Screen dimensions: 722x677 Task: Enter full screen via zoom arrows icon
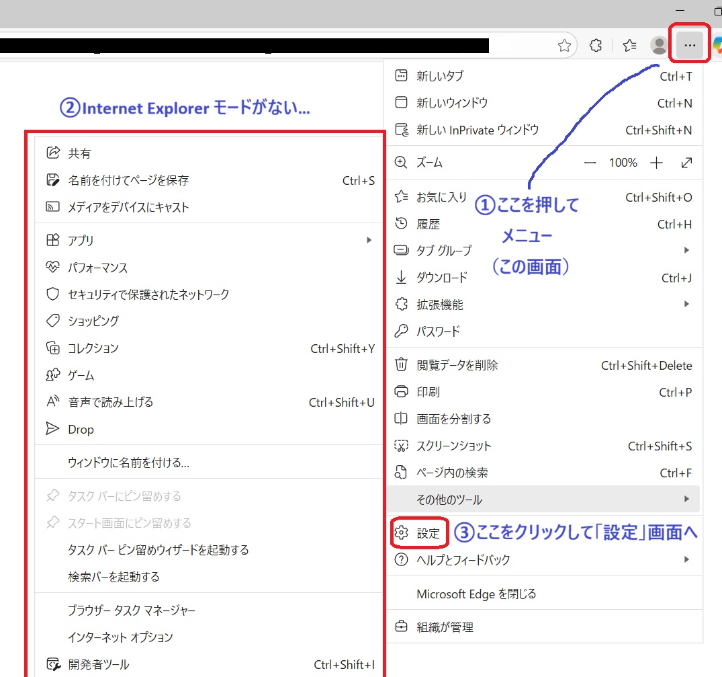[686, 163]
